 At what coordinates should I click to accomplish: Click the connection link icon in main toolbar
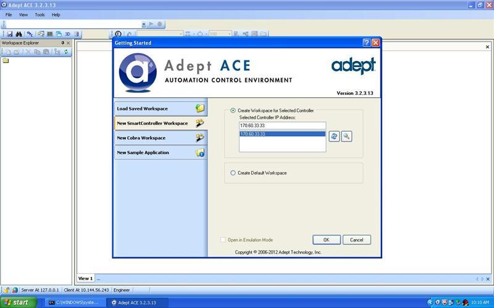[x=30, y=34]
